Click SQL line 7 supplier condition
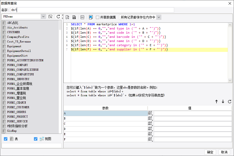This screenshot has width=234, height=156. [119, 49]
